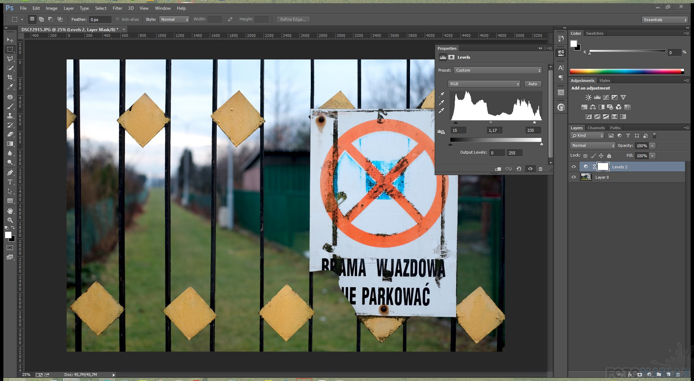Delete the Levels adjustment via trash icon

coord(540,169)
